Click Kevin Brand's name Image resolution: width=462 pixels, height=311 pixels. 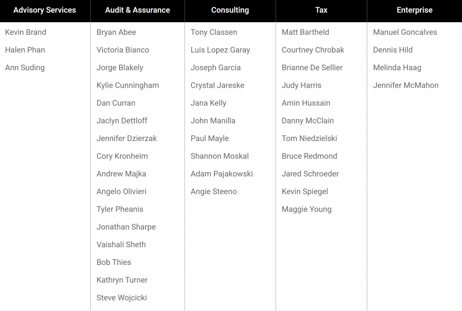[26, 32]
